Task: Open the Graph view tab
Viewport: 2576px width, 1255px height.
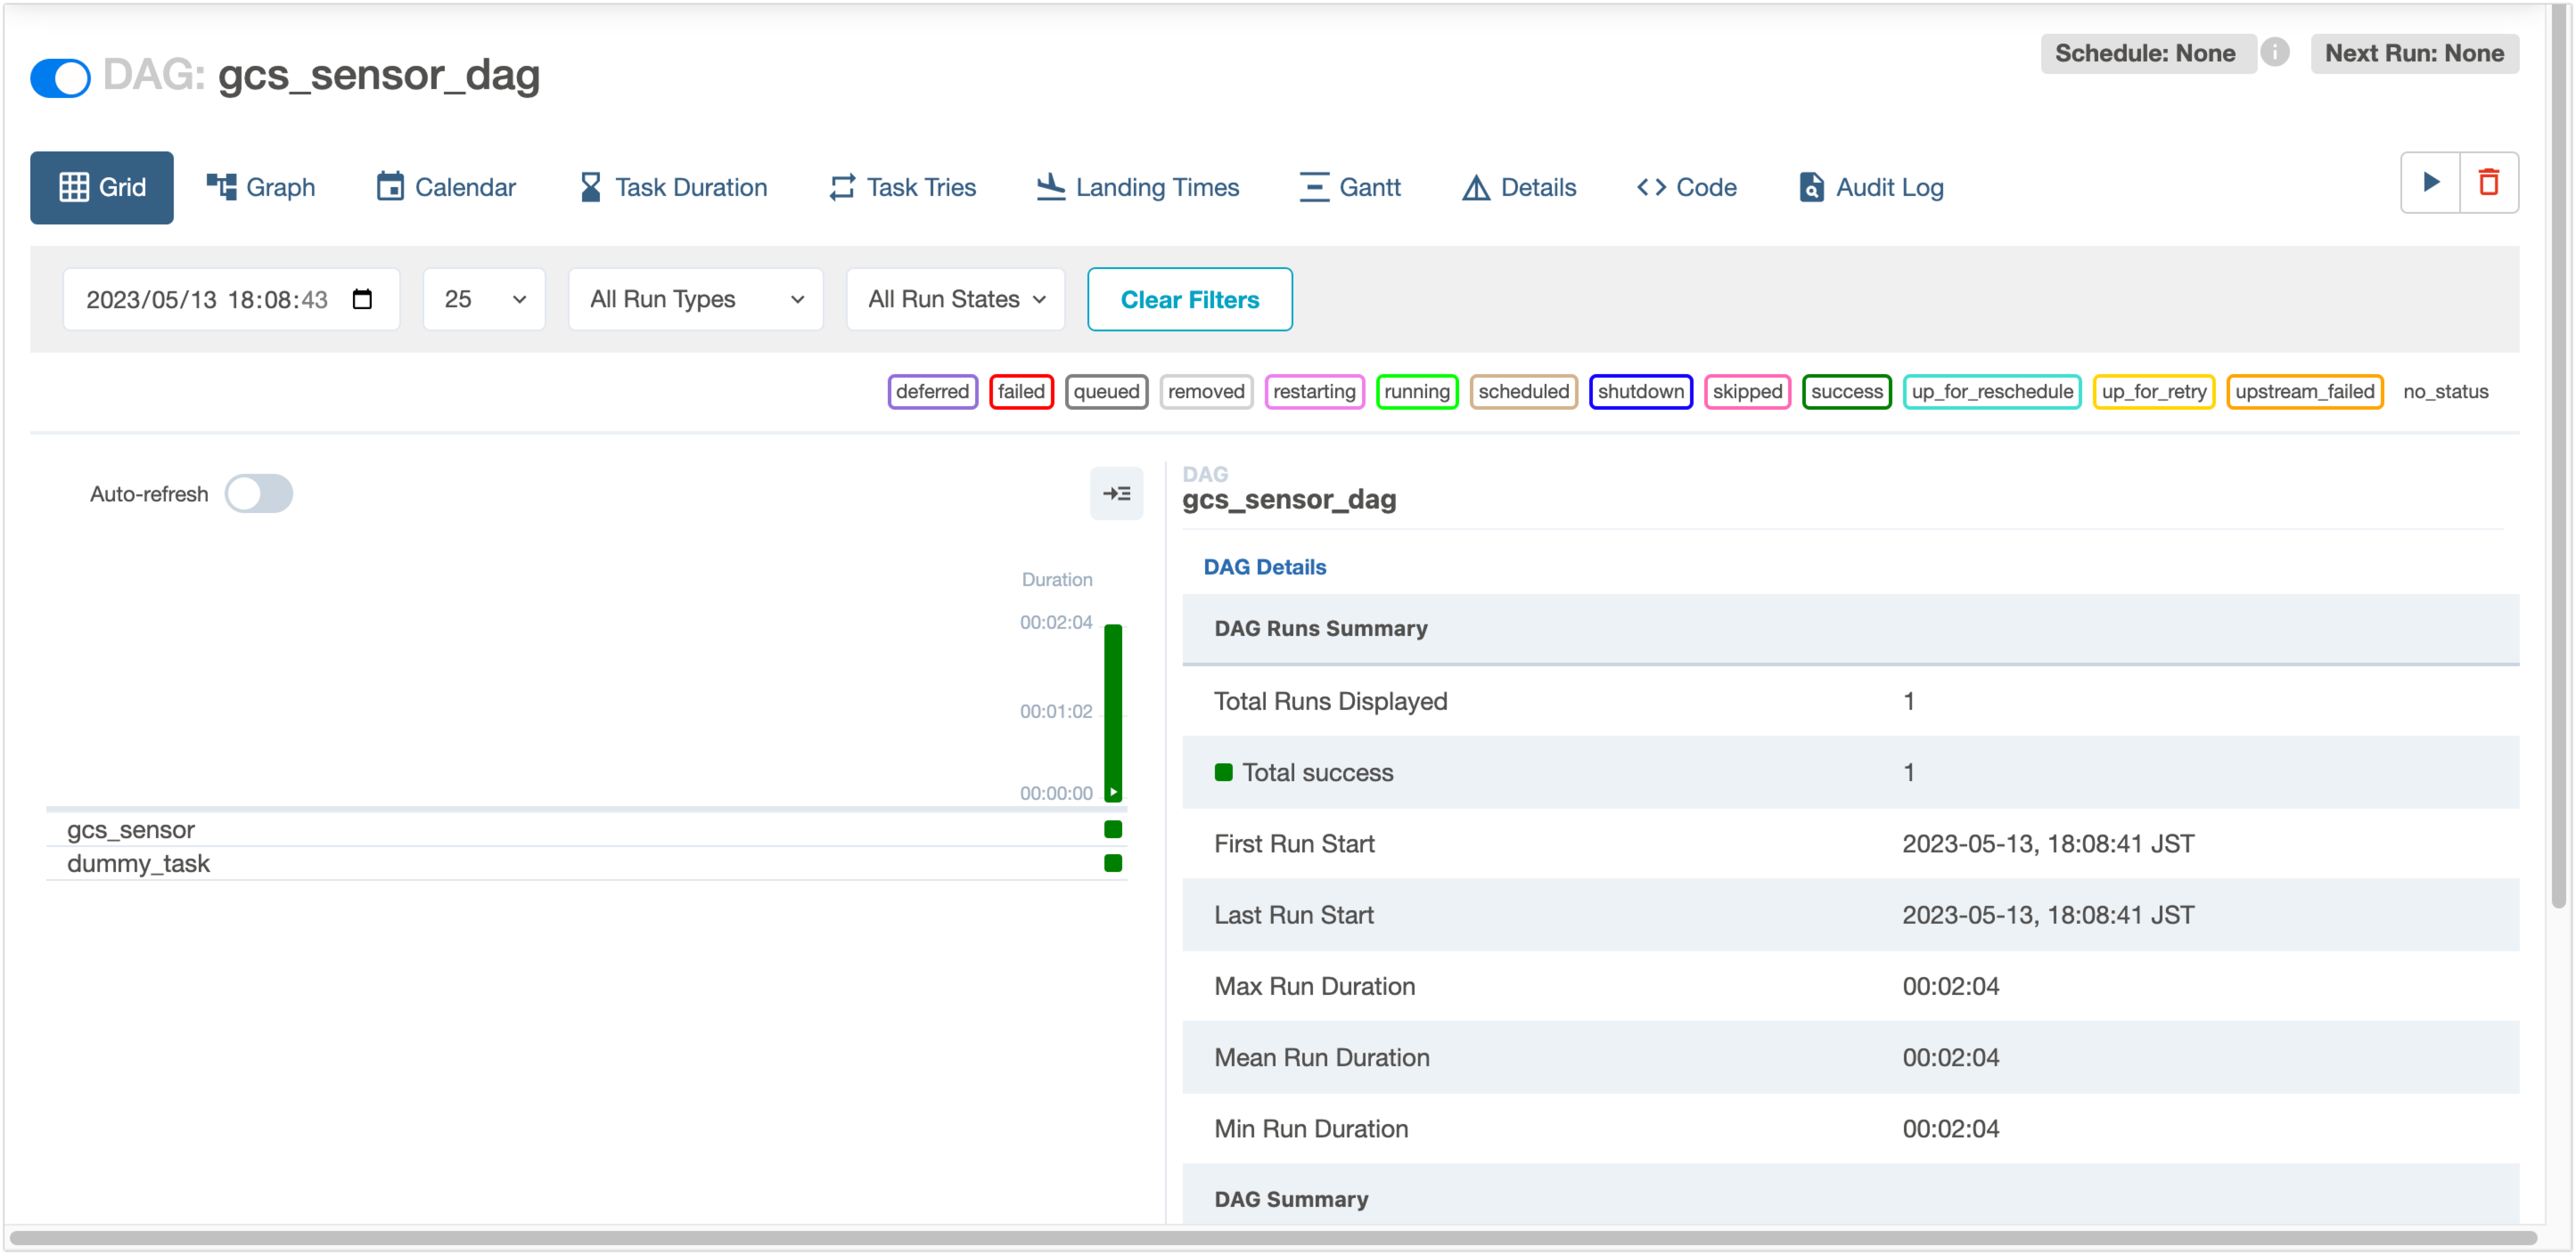Action: pos(261,187)
